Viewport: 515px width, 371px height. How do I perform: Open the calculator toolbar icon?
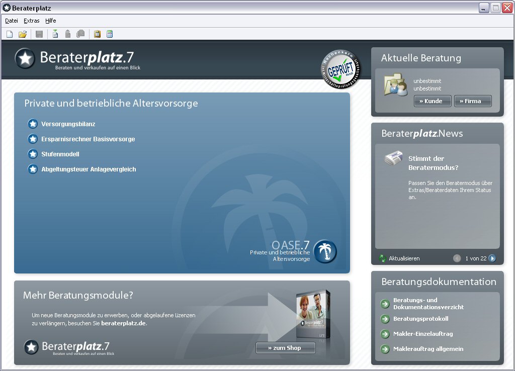click(110, 34)
